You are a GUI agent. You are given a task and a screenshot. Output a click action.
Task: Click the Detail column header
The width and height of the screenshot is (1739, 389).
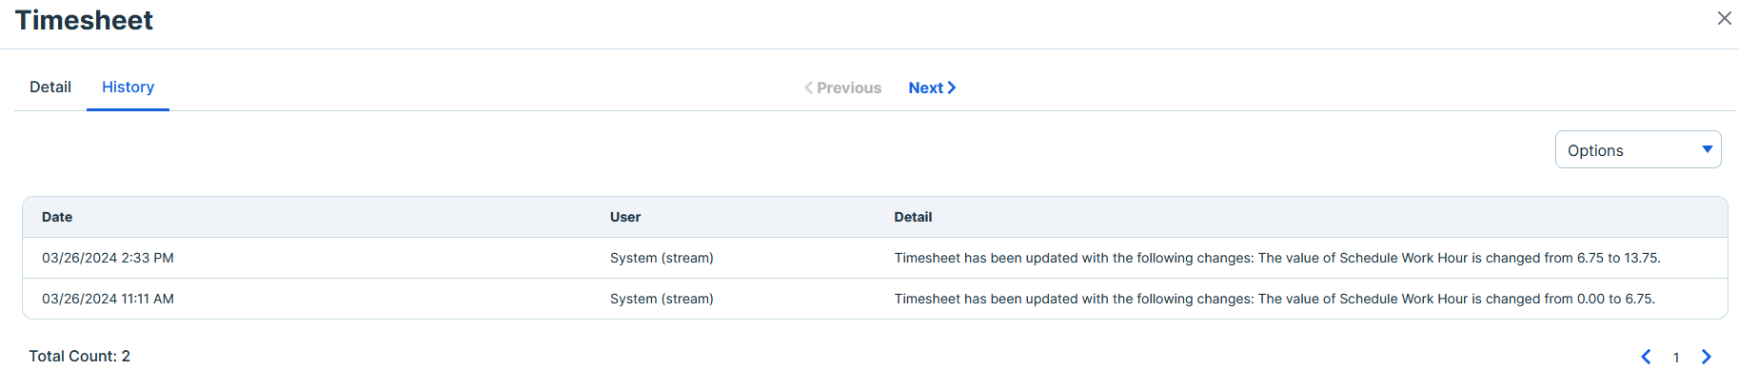913,217
